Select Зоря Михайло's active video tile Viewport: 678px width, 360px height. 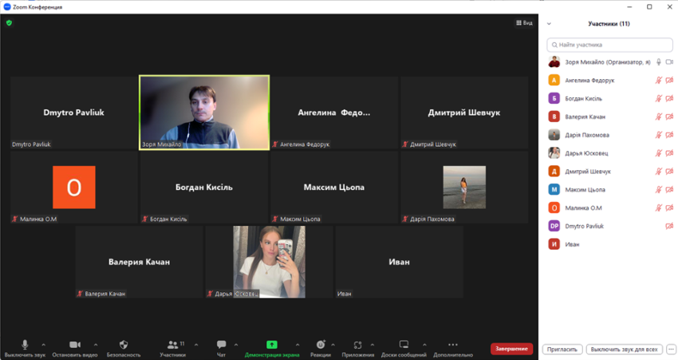point(204,113)
